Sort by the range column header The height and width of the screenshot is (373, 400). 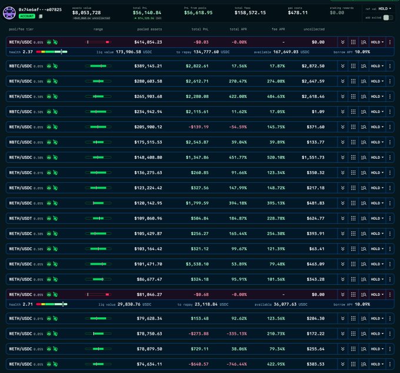click(x=98, y=29)
